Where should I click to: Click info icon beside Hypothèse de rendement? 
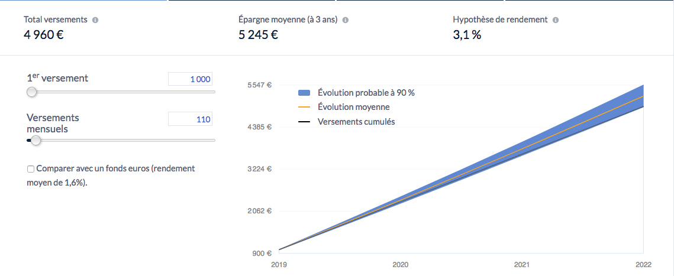pyautogui.click(x=556, y=20)
